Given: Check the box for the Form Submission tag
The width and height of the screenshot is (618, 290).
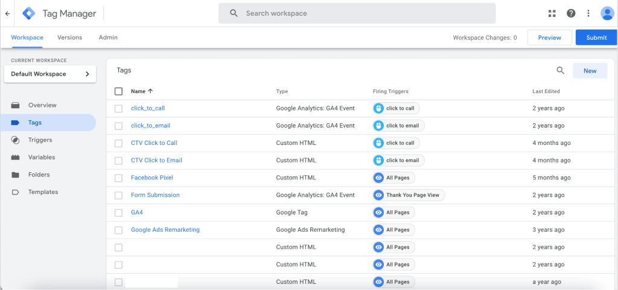Looking at the screenshot, I should click(119, 195).
